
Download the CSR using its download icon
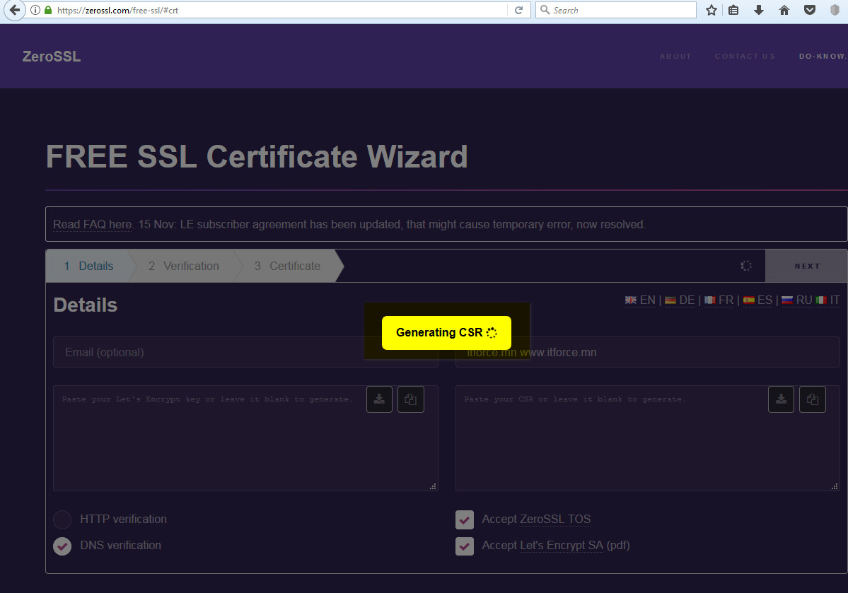click(x=781, y=399)
